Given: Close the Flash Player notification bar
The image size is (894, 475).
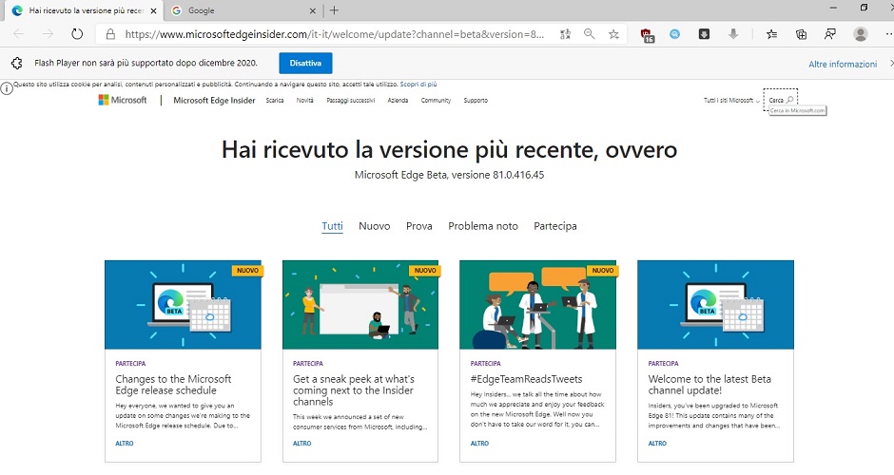Looking at the screenshot, I should (890, 64).
